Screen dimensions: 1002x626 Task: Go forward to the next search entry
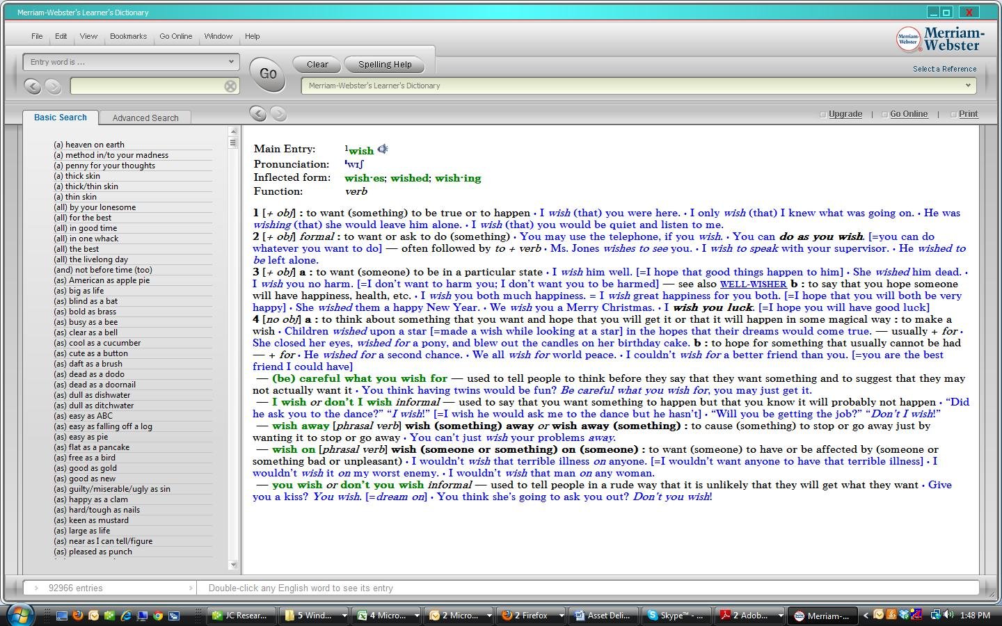(54, 86)
